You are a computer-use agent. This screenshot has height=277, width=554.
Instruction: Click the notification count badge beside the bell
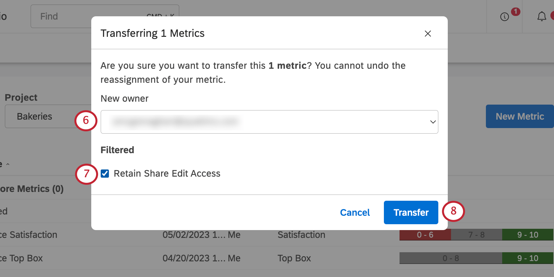coord(552,15)
